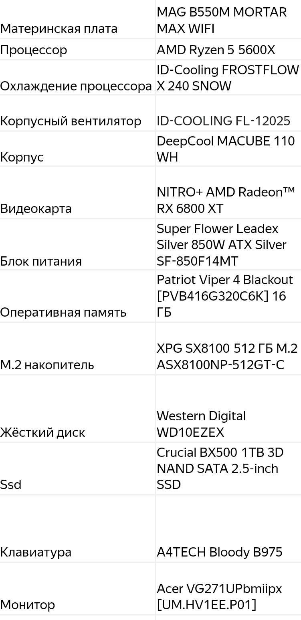Click the ID-COOLING FL-12025 text

point(223,121)
